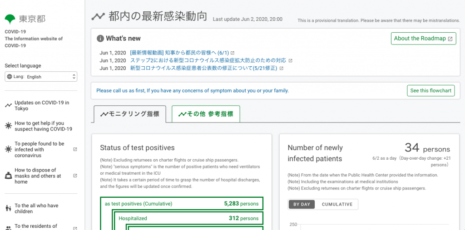This screenshot has height=230, width=465.
Task: Click the Hospitalized 312 persons box
Action: (188, 218)
